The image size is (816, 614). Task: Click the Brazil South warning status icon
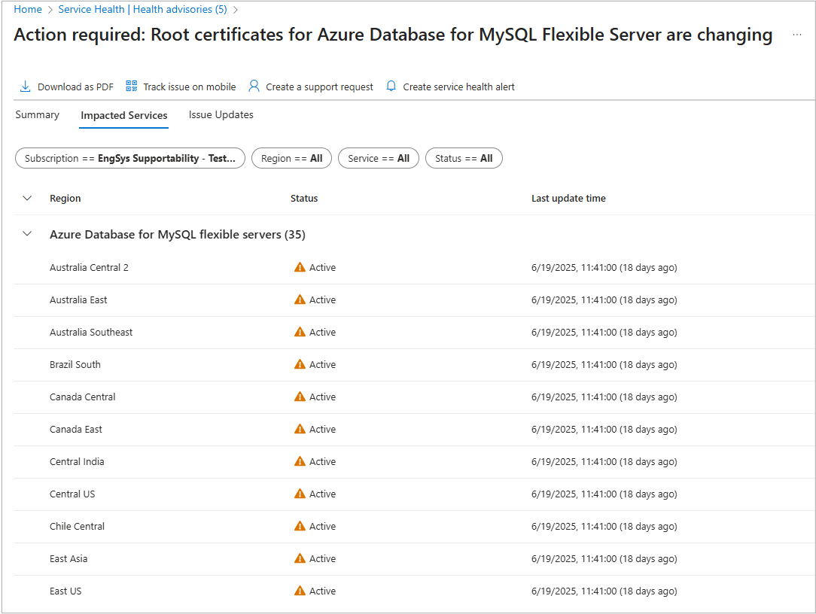[x=300, y=364]
